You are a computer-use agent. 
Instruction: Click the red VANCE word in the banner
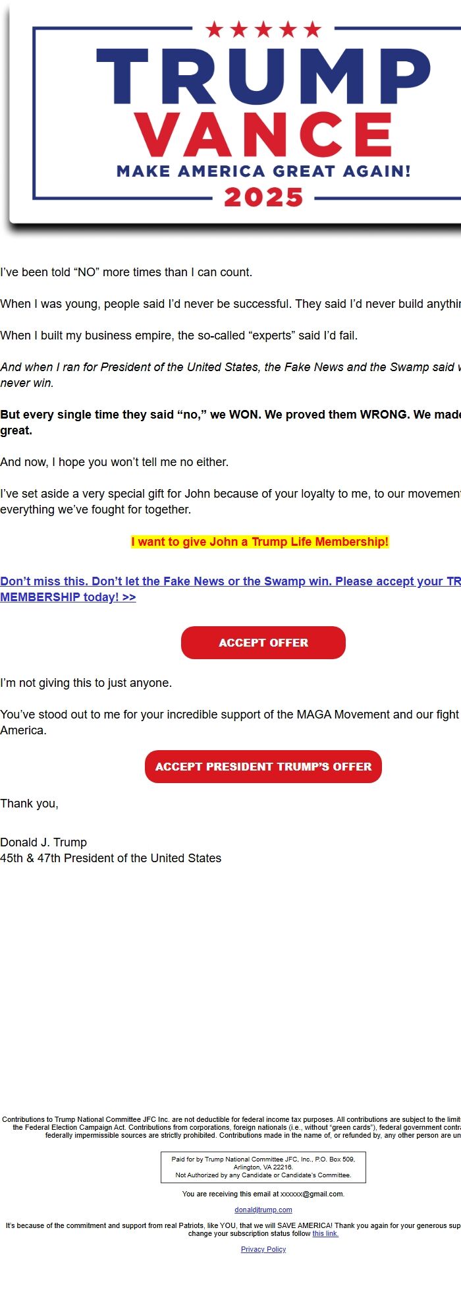[x=263, y=134]
